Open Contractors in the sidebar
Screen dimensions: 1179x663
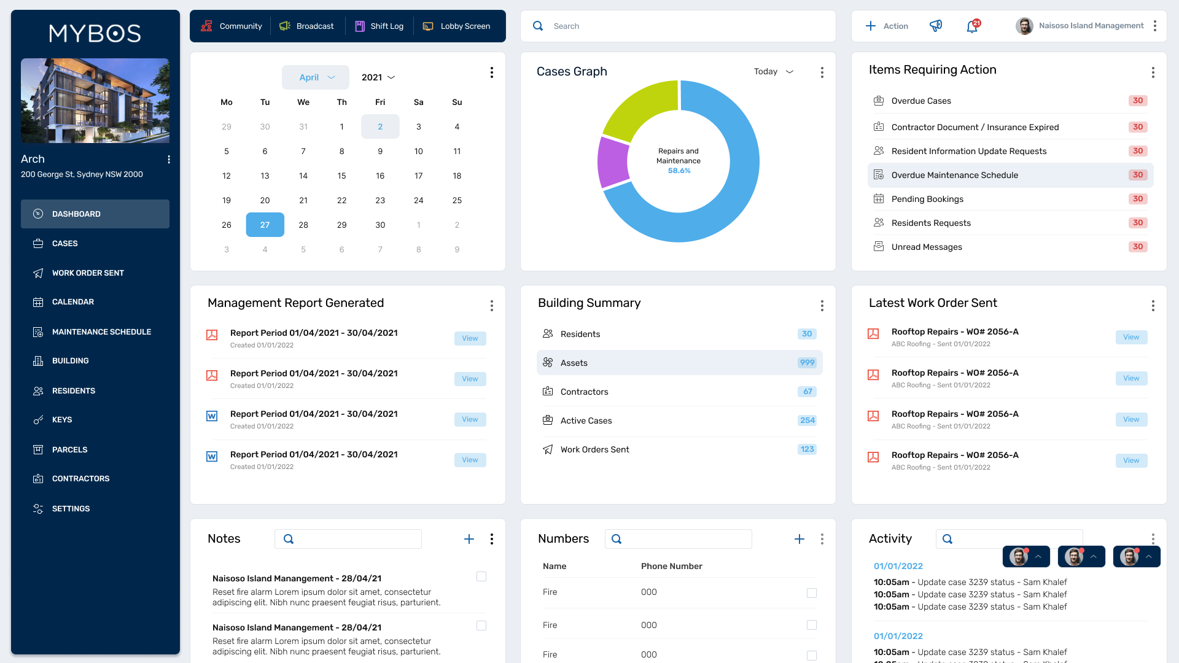[80, 479]
